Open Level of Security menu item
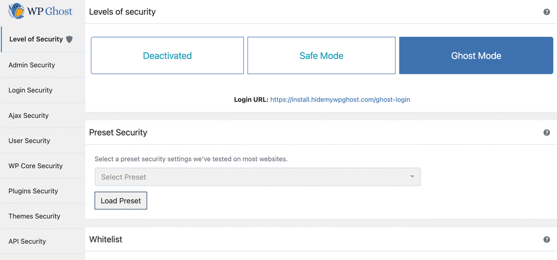Screen dimensions: 557x260 point(42,39)
